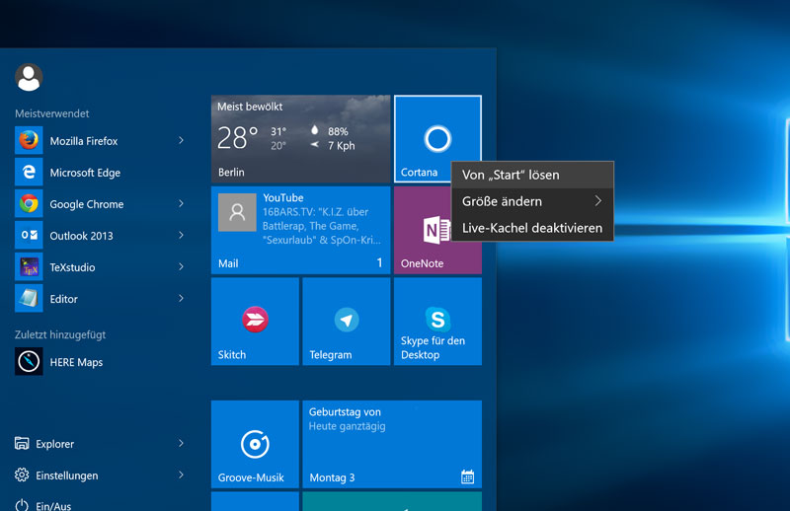This screenshot has width=790, height=511.
Task: Click the 'Ein/Aus' text entry
Action: [53, 505]
